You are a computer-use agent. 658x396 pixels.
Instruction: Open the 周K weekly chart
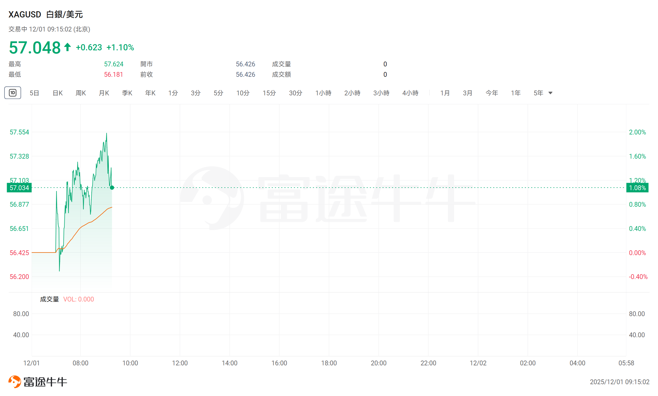[x=81, y=93]
